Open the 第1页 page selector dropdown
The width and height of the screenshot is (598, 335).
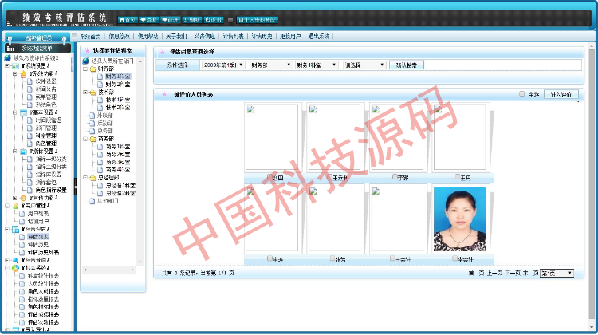[x=557, y=273]
